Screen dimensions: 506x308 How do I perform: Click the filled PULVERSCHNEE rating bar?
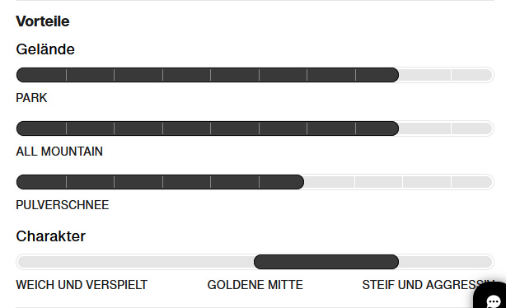pyautogui.click(x=160, y=182)
